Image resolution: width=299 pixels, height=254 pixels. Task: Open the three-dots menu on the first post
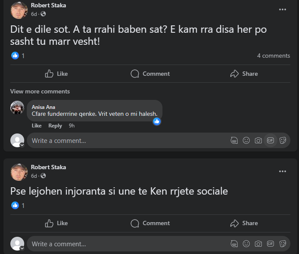[283, 9]
